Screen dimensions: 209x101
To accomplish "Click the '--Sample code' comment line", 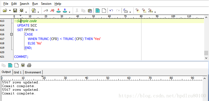I will pyautogui.click(x=25, y=21).
